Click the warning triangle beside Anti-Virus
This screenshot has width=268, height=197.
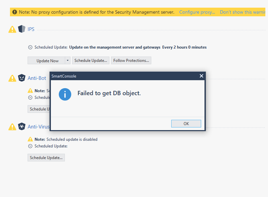coord(12,127)
